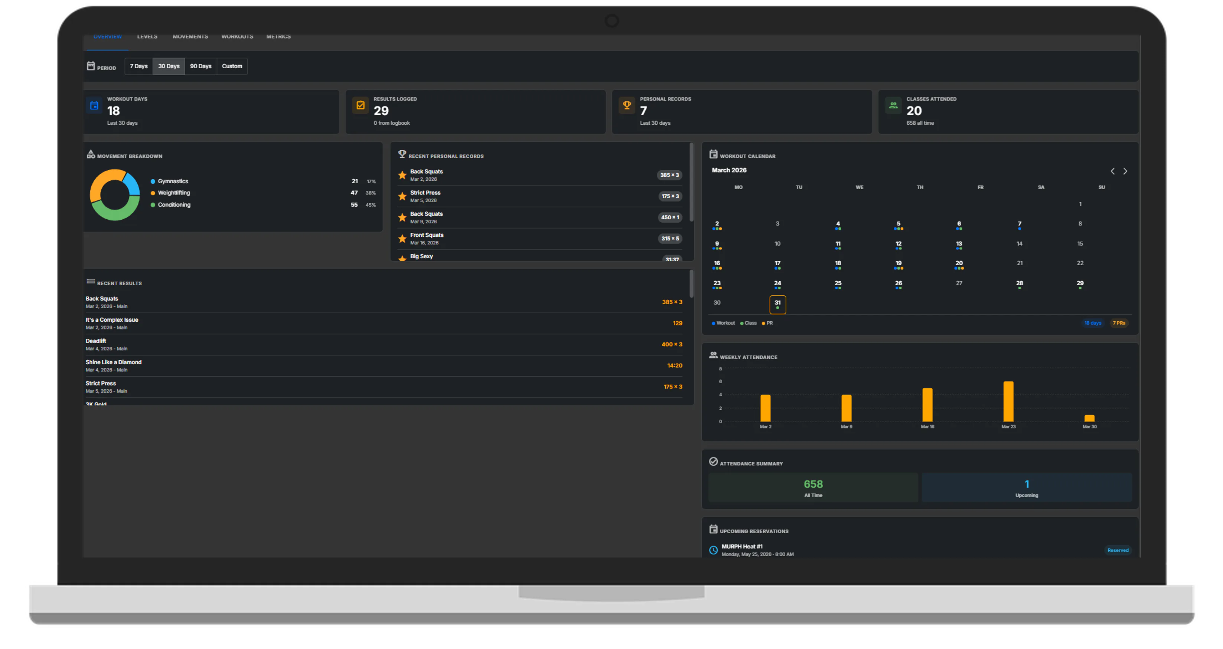Go to previous month in workout calendar
Image resolution: width=1223 pixels, height=649 pixels.
pyautogui.click(x=1112, y=171)
